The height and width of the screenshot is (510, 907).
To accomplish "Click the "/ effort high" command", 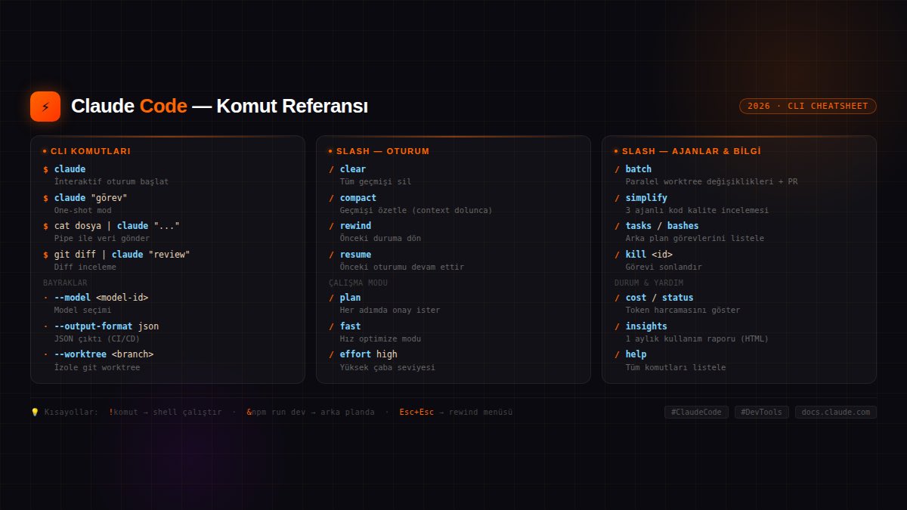I will (363, 354).
